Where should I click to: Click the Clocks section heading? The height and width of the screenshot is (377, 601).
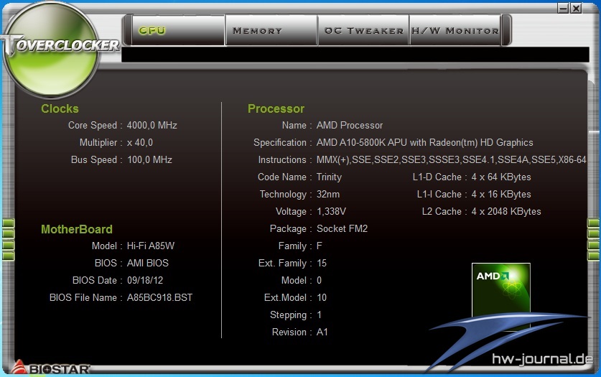60,109
